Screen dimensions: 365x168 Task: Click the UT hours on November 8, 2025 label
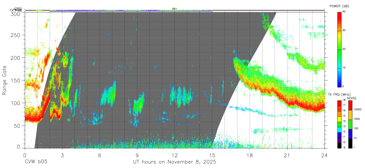(x=174, y=162)
